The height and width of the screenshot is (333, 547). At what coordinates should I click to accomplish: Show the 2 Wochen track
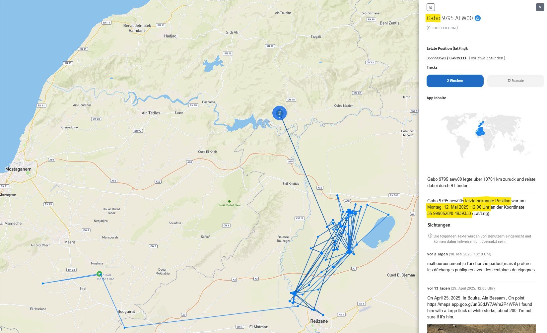455,81
